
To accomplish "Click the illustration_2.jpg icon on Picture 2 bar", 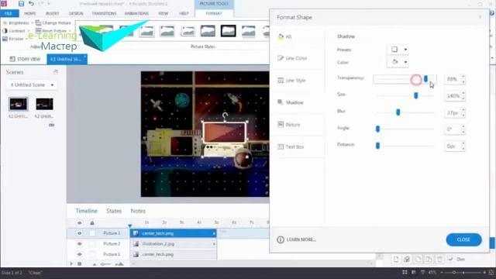I will point(136,244).
